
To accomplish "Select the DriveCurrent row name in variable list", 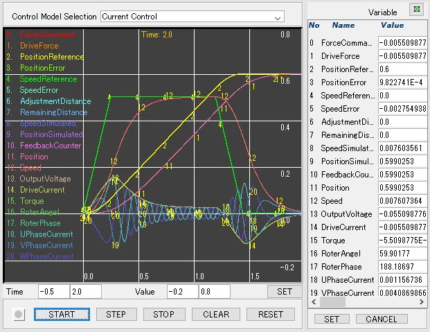I will tap(343, 227).
